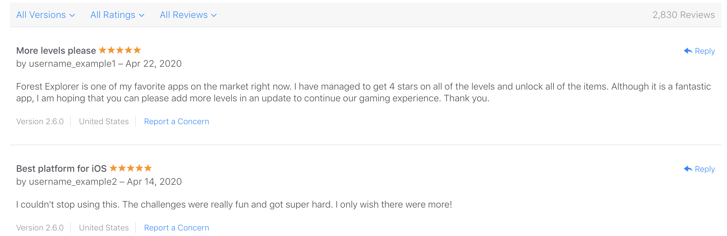This screenshot has height=236, width=727.
Task: Click Version 2.6.0 under the Forest Explorer review
Action: pyautogui.click(x=40, y=121)
